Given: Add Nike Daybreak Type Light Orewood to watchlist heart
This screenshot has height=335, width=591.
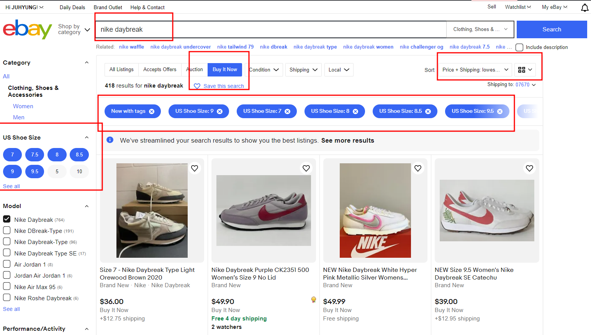Looking at the screenshot, I should pyautogui.click(x=195, y=168).
